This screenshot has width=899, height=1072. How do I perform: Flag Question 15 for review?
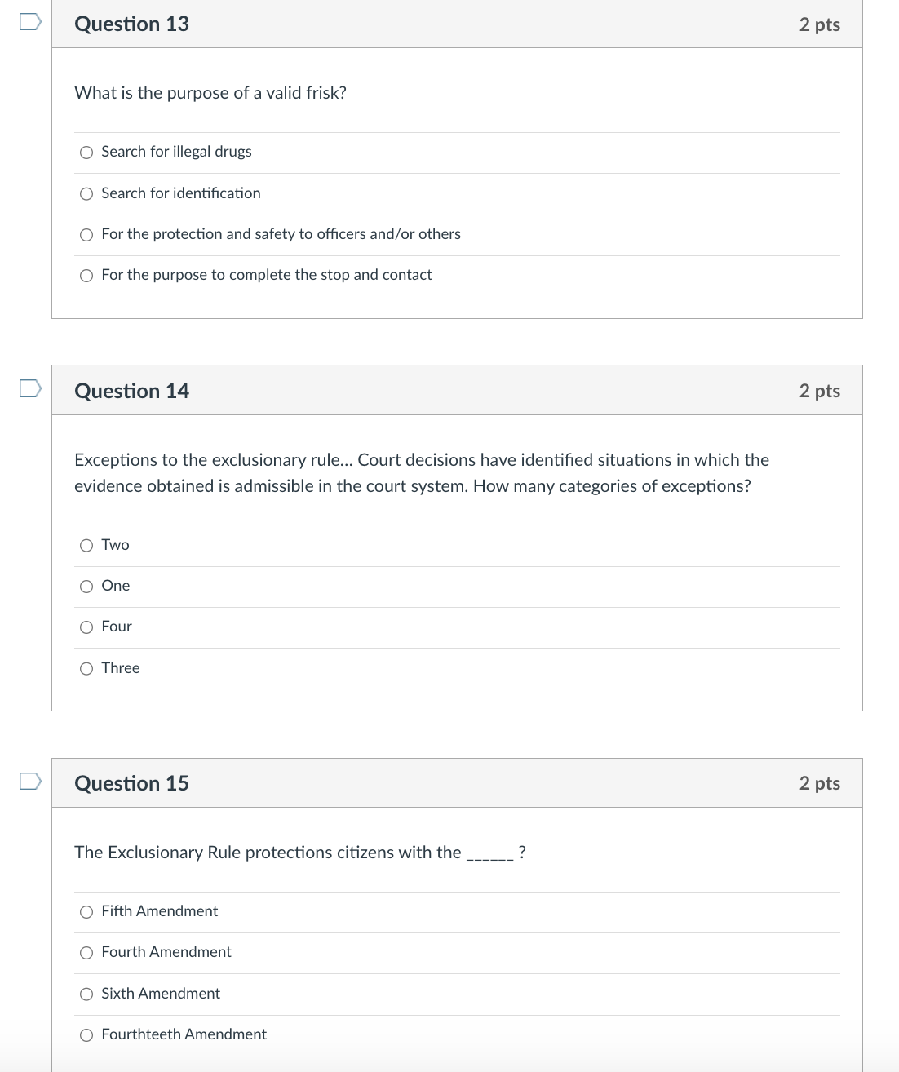pyautogui.click(x=29, y=782)
